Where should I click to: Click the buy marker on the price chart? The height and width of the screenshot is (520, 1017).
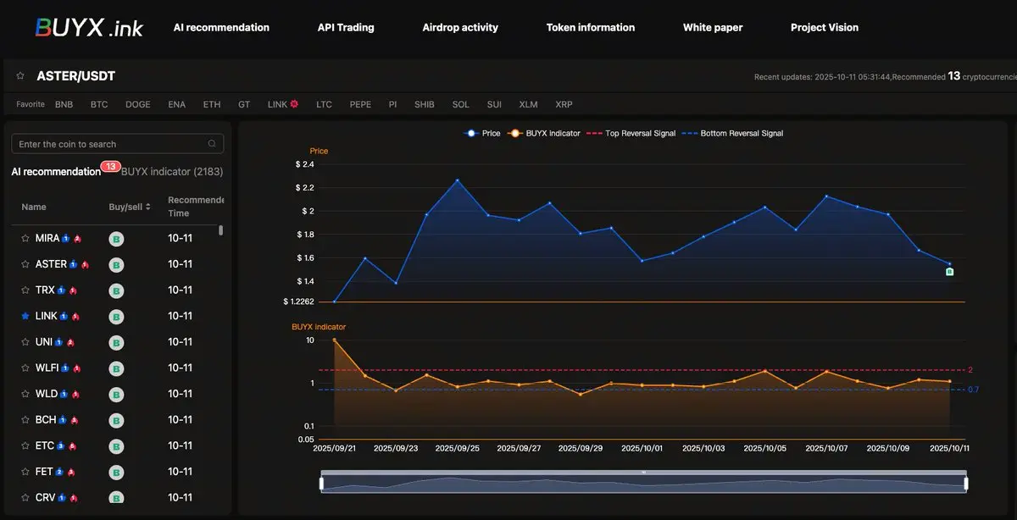coord(950,272)
